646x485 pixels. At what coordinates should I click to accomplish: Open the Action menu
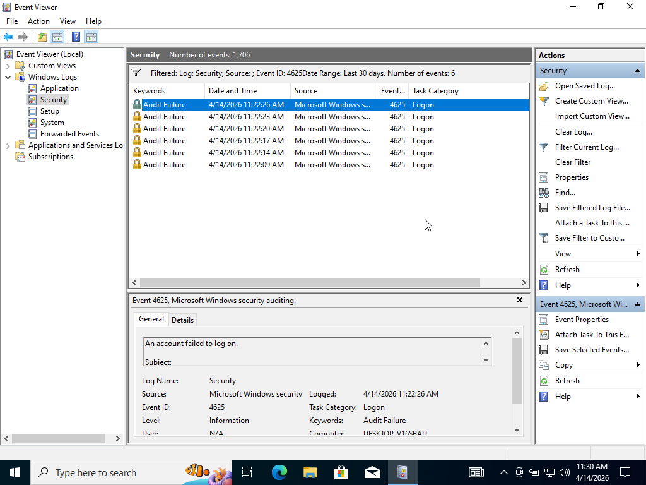(38, 21)
